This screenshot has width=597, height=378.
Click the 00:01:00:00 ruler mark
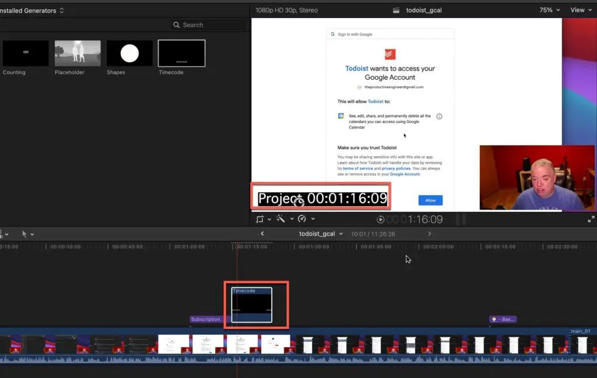tap(189, 247)
